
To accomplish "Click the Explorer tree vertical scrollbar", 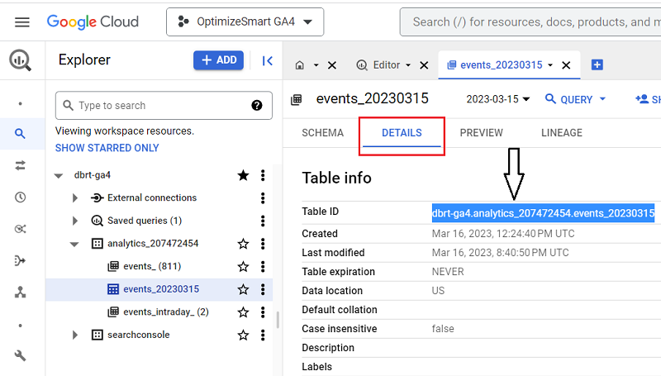I will 278,320.
